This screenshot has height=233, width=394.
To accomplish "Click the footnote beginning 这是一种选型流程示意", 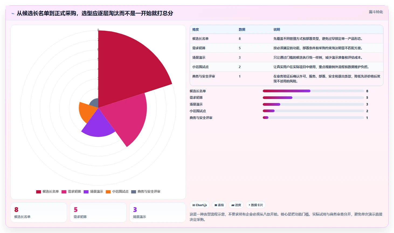I will coord(286,217).
